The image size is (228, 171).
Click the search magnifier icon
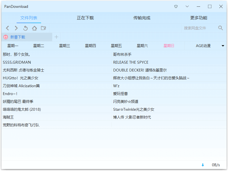[220, 28]
